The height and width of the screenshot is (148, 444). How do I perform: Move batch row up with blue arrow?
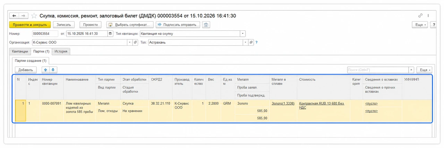click(x=45, y=70)
